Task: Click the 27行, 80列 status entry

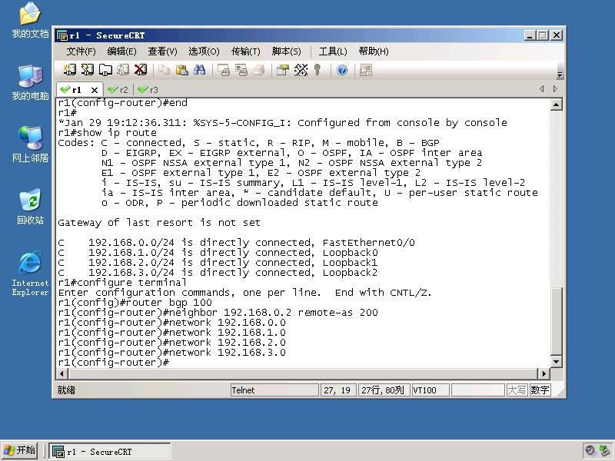Action: [x=384, y=390]
